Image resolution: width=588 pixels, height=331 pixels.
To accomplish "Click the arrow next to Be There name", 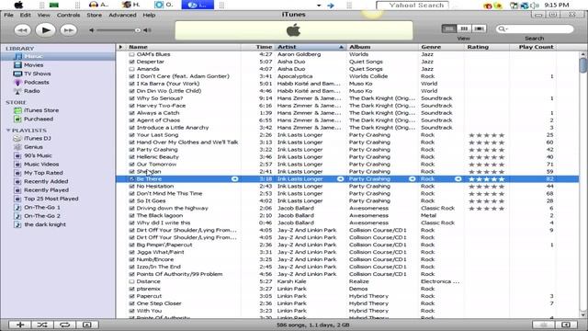I will pyautogui.click(x=235, y=179).
